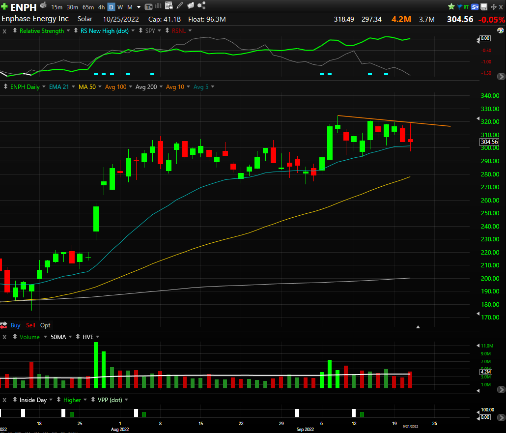Viewport: 506px width, 433px height.
Task: Click the buy/sell swap arrows icon
Action: click(4, 325)
